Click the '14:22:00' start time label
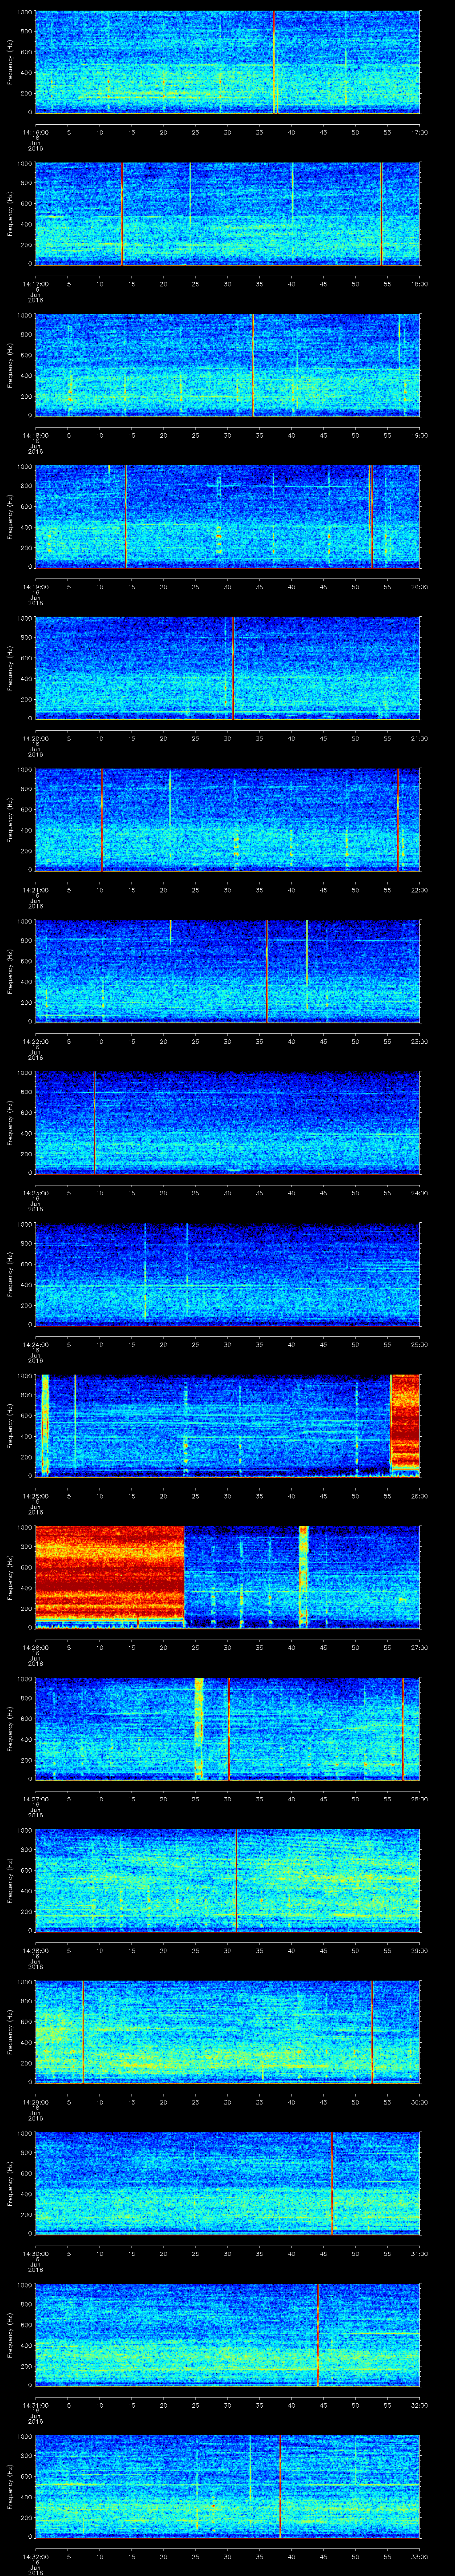Screen dimensions: 455x2576 (x=35, y=1041)
